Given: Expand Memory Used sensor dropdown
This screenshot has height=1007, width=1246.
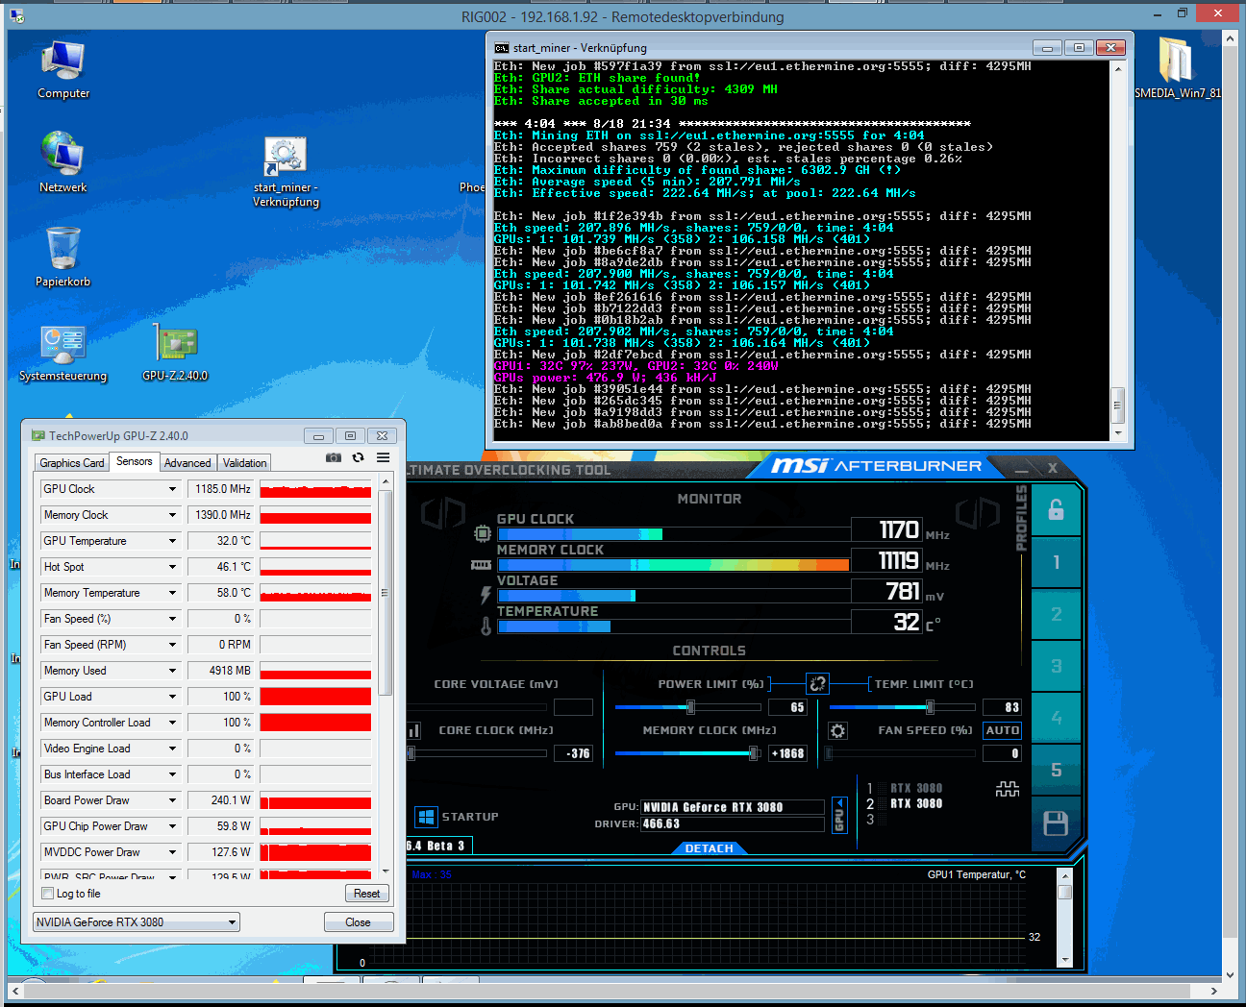Looking at the screenshot, I should pos(173,671).
